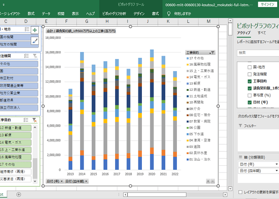Click the 合計 / 請負契約額 value field button
The image size is (279, 199).
pyautogui.click(x=81, y=31)
